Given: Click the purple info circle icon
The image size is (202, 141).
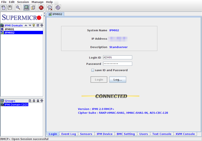Looking at the screenshot, I should point(58,8).
